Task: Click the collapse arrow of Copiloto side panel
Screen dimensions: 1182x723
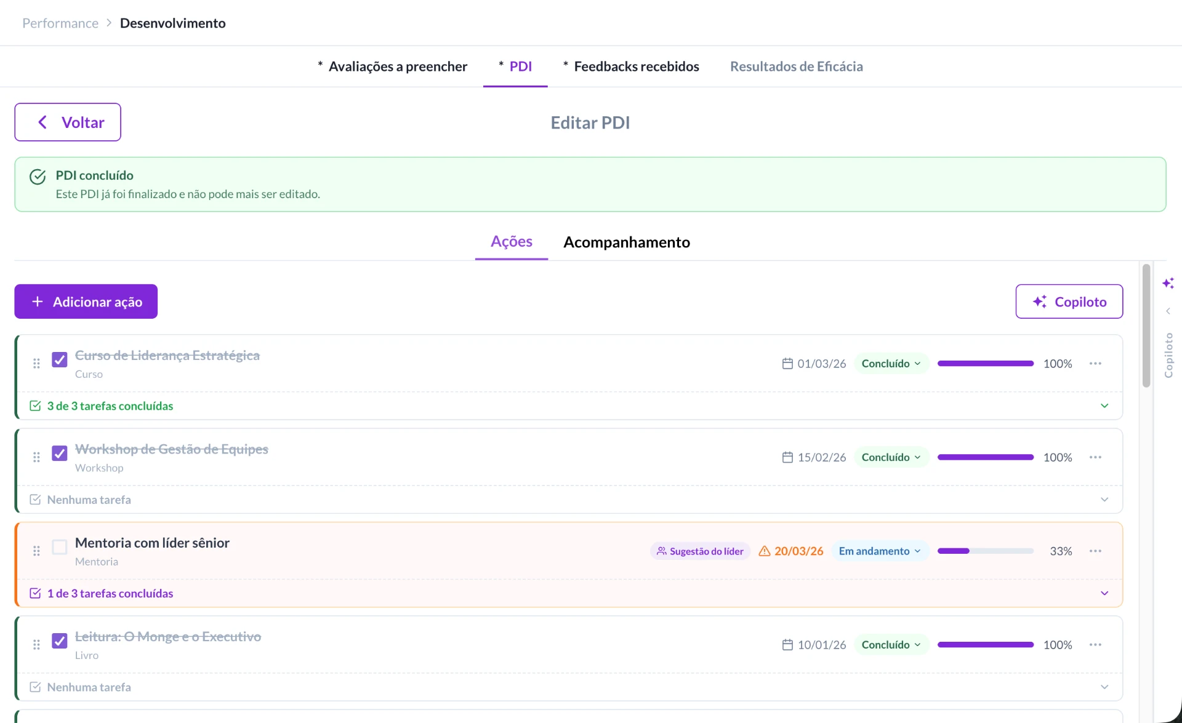Action: point(1168,311)
